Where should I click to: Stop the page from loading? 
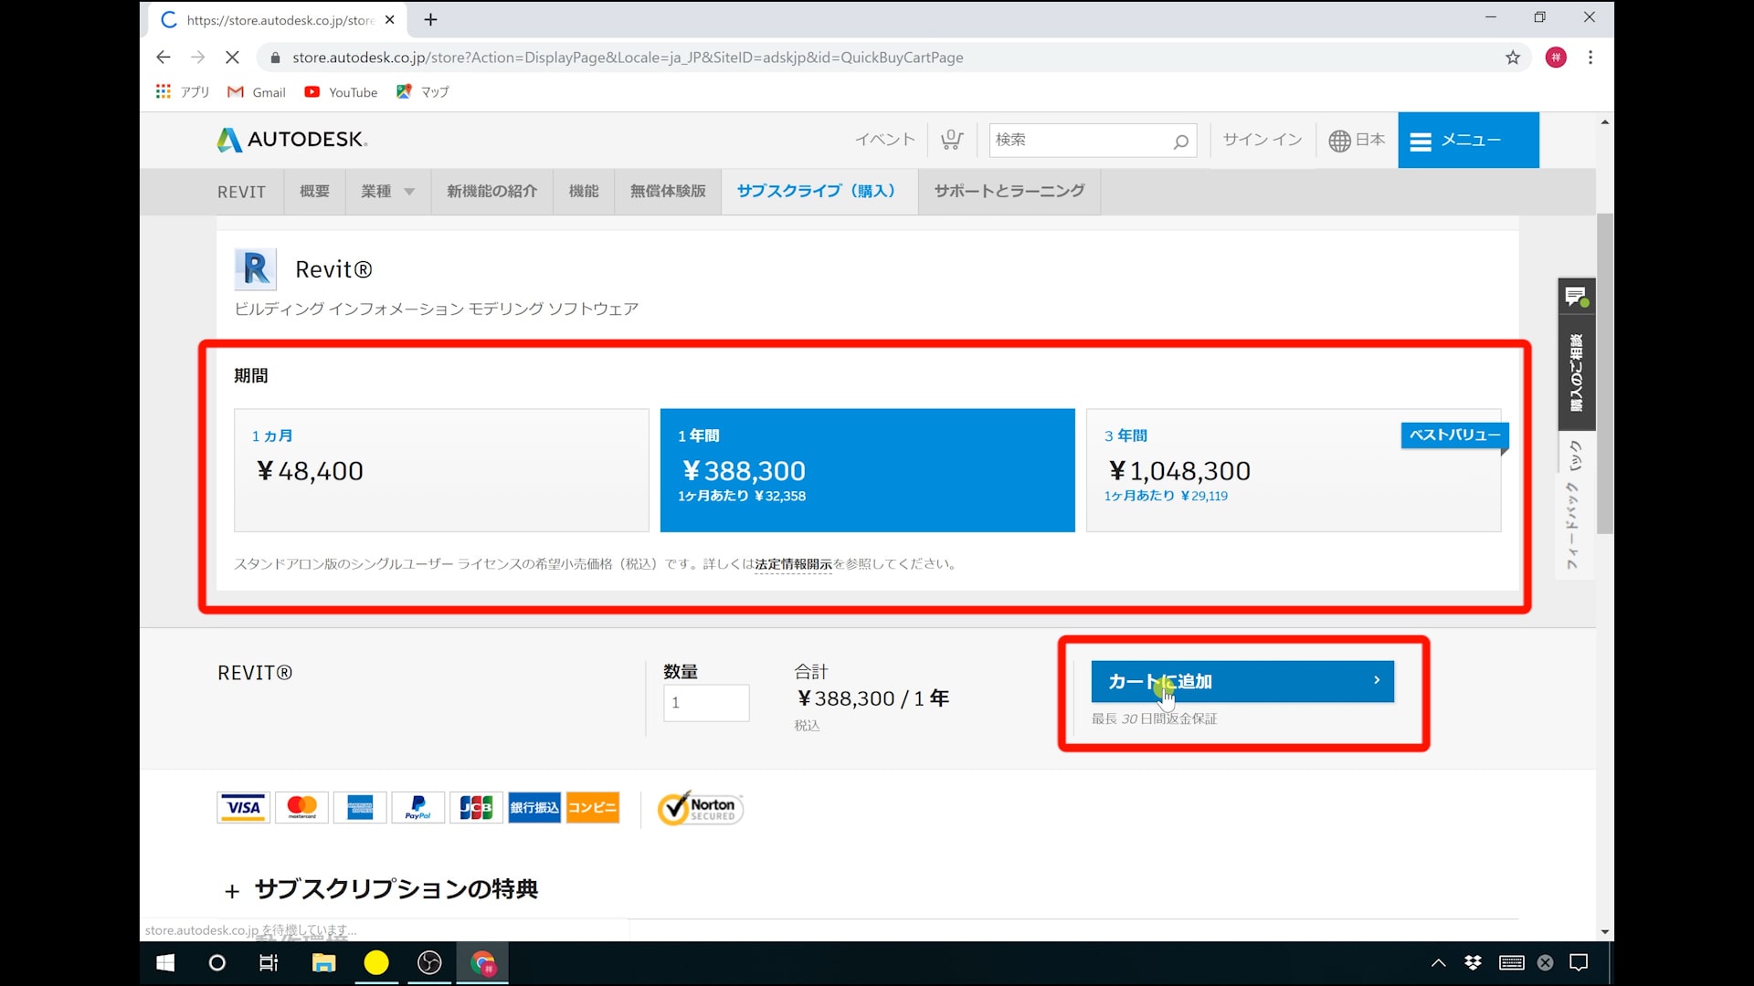click(x=232, y=58)
